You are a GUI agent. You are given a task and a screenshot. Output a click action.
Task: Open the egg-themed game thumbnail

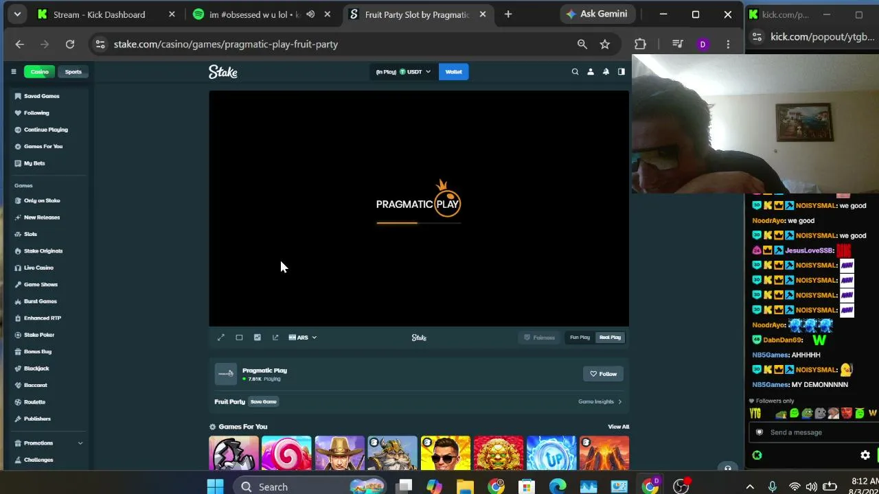coord(234,453)
